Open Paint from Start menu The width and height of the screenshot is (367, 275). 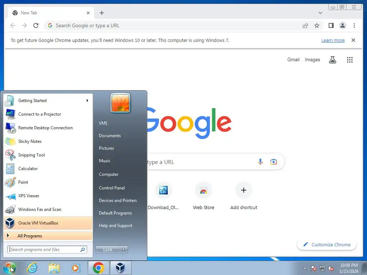point(48,182)
